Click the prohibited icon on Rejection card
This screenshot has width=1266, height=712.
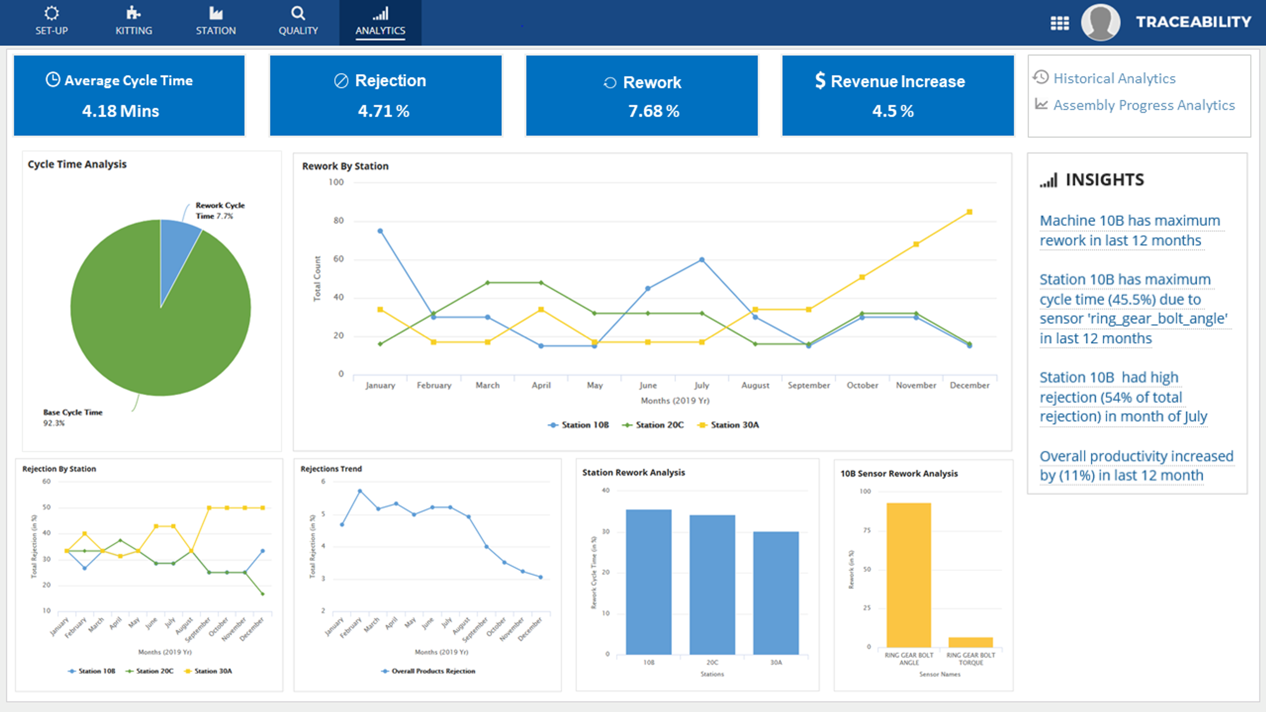click(x=341, y=80)
